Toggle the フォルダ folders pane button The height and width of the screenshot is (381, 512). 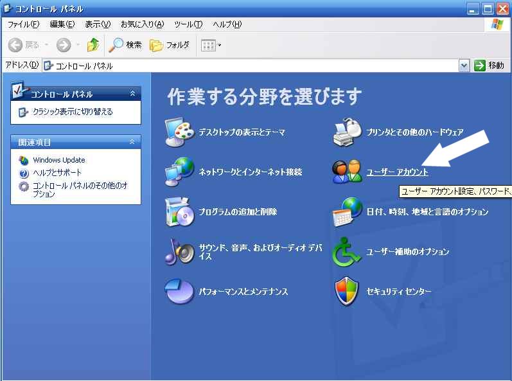click(170, 45)
